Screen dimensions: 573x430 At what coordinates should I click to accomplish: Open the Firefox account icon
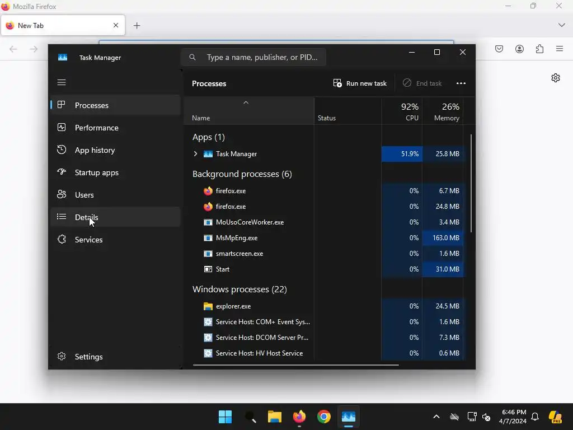point(519,49)
